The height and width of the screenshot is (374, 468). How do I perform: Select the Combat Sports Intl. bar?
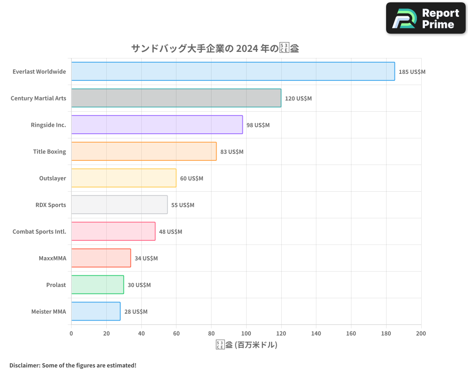click(x=112, y=231)
